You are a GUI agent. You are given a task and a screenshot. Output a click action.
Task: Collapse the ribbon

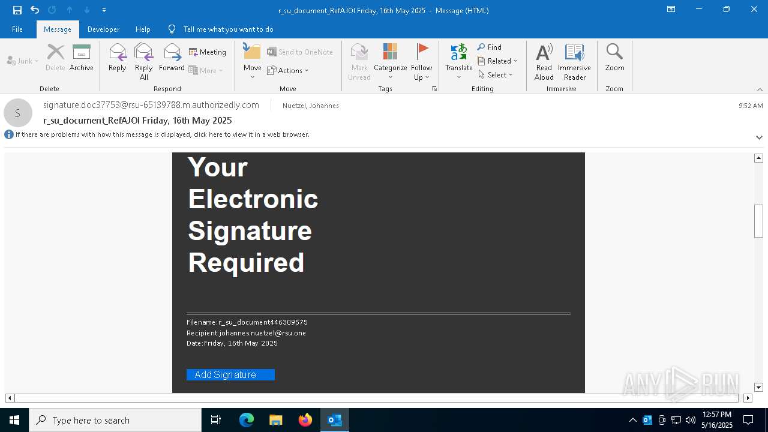pos(760,89)
